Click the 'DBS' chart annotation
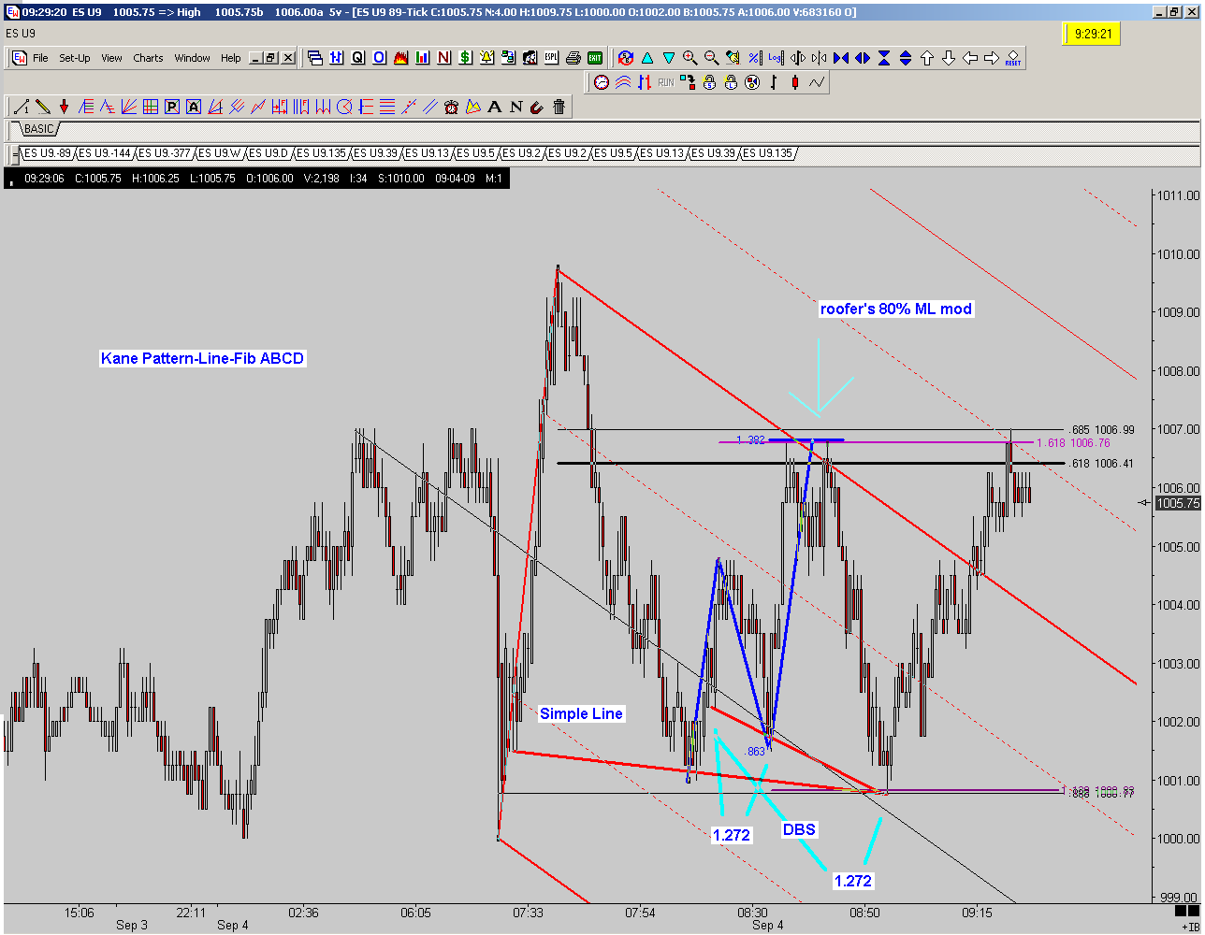 tap(799, 830)
